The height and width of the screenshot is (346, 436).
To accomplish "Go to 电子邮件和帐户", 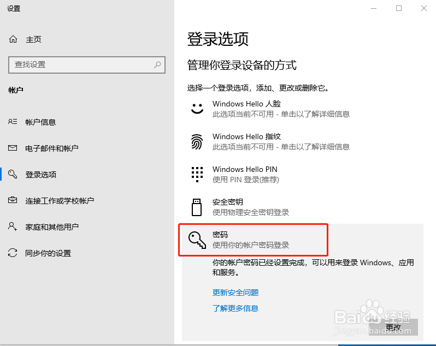I will coord(52,148).
